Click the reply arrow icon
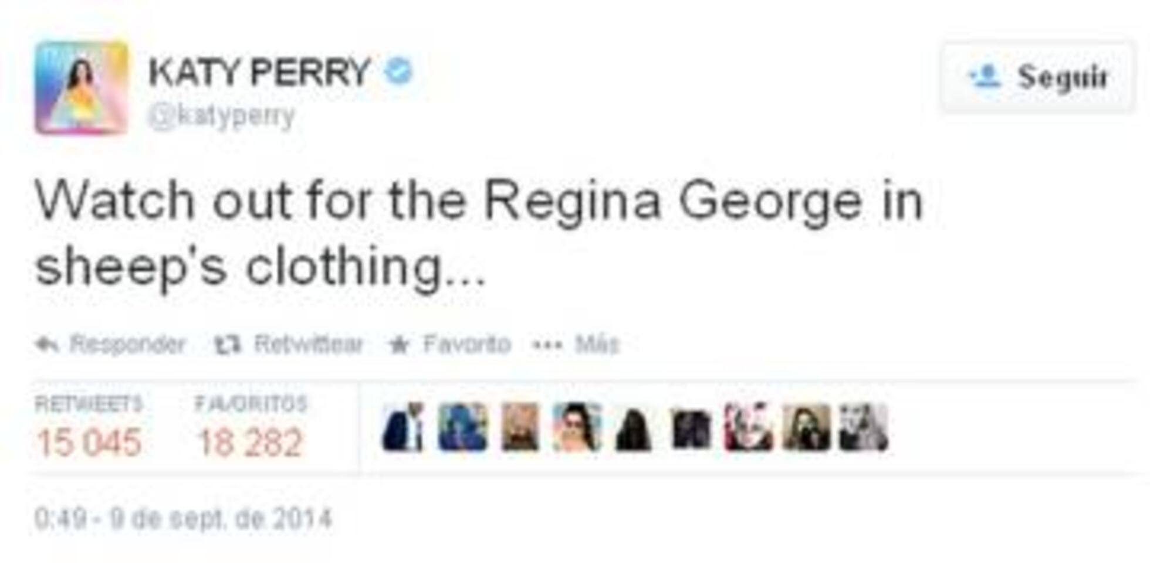The height and width of the screenshot is (568, 1150). [47, 344]
